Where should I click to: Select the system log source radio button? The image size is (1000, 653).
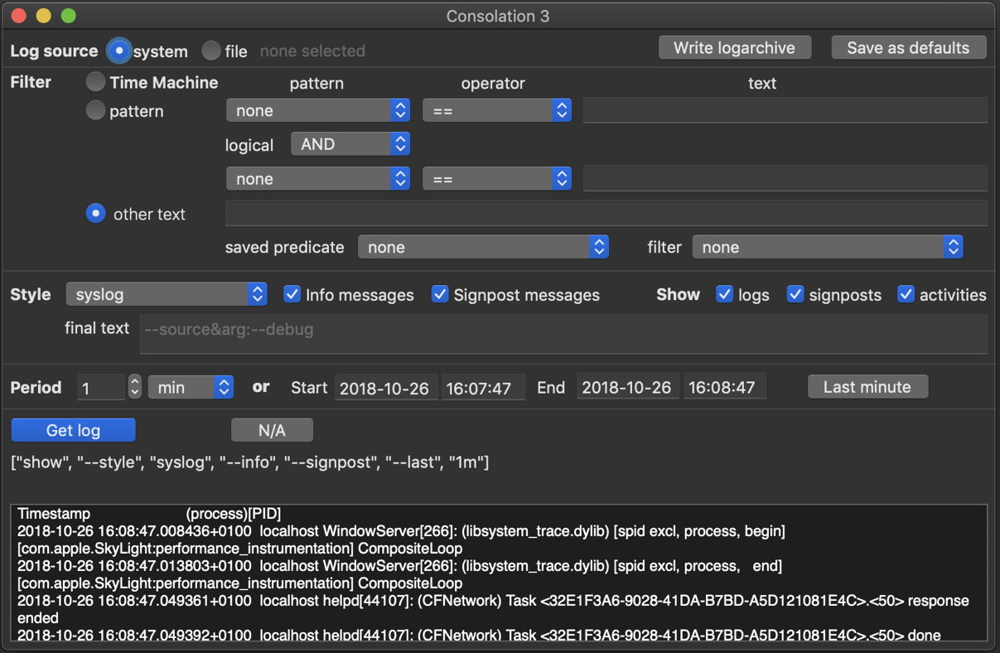[x=120, y=51]
